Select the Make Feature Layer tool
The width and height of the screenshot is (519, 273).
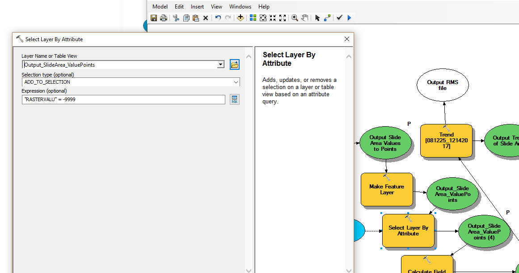tap(387, 189)
